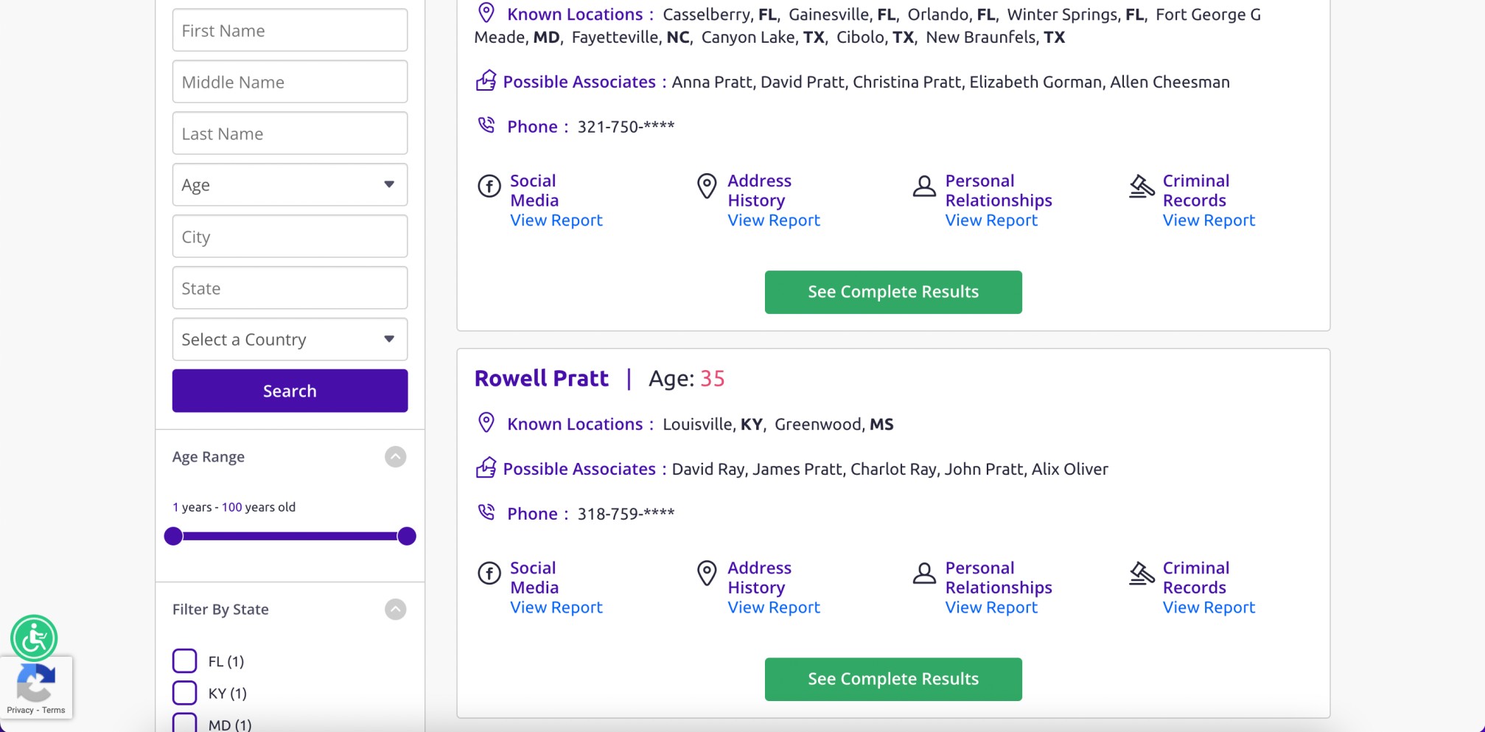Click Personal Relationships person icon for Rowell Pratt
The height and width of the screenshot is (732, 1485).
coord(924,573)
